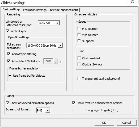This screenshot has height=128, width=139.
Task: Check Clock is 24-hour
Action: pyautogui.click(x=79, y=64)
